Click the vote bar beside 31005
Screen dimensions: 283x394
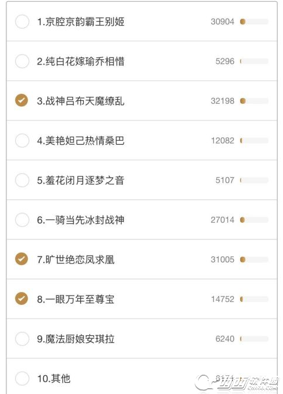pyautogui.click(x=254, y=260)
